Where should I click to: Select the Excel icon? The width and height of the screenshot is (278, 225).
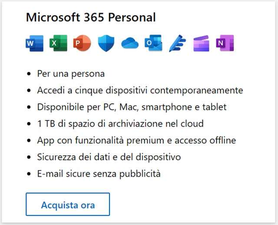click(x=58, y=44)
